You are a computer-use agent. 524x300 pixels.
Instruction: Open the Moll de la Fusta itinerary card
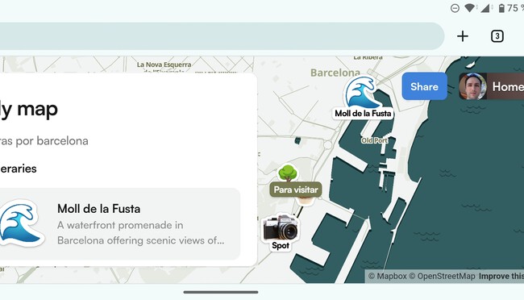coord(119,224)
